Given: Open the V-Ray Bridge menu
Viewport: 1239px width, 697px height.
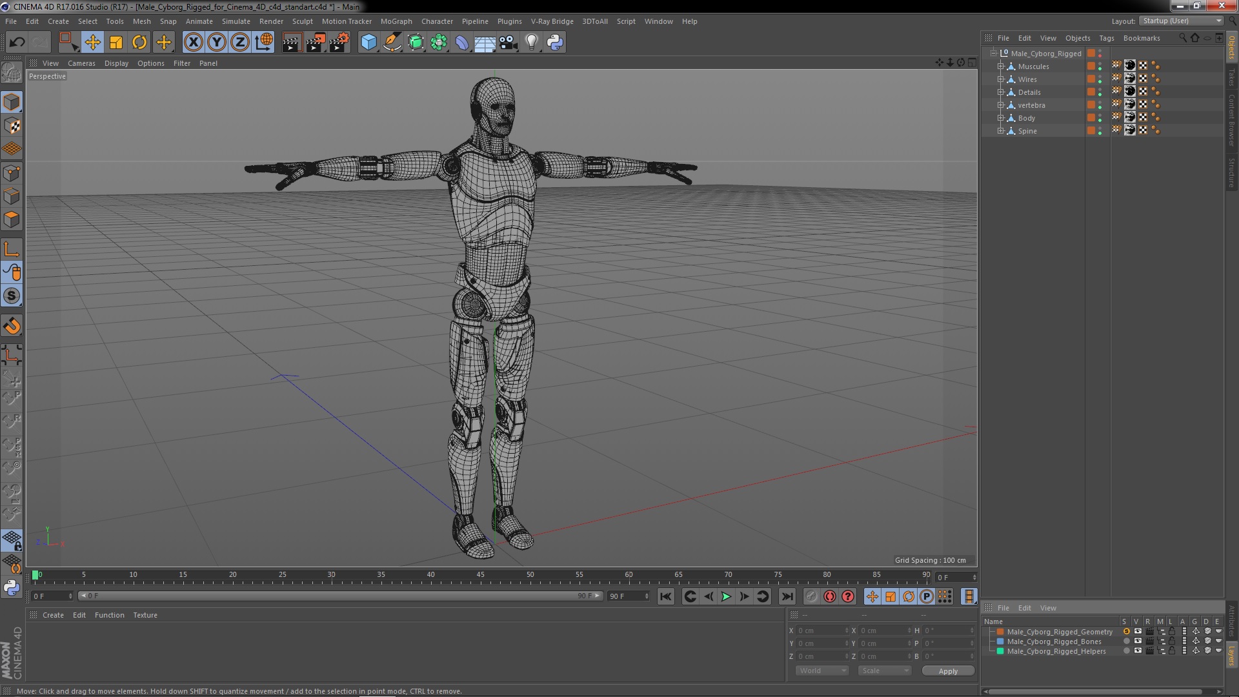Looking at the screenshot, I should tap(552, 21).
